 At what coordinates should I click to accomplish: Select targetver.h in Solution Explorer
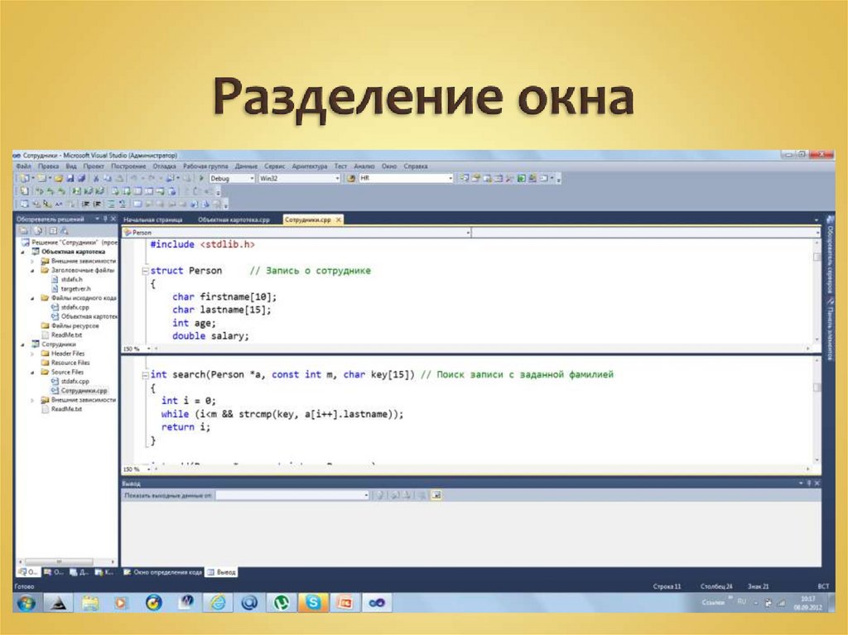coord(75,288)
